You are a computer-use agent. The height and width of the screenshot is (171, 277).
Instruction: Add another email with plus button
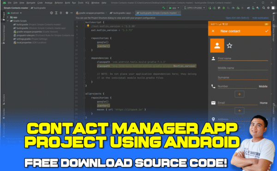click(239, 110)
